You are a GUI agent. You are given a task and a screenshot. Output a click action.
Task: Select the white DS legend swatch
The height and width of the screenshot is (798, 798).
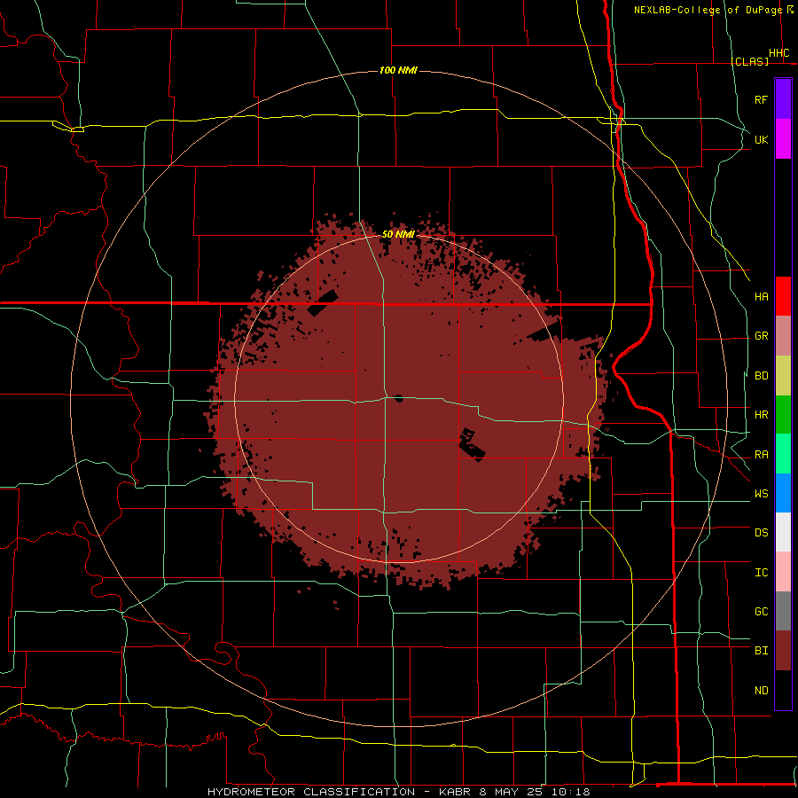point(783,532)
